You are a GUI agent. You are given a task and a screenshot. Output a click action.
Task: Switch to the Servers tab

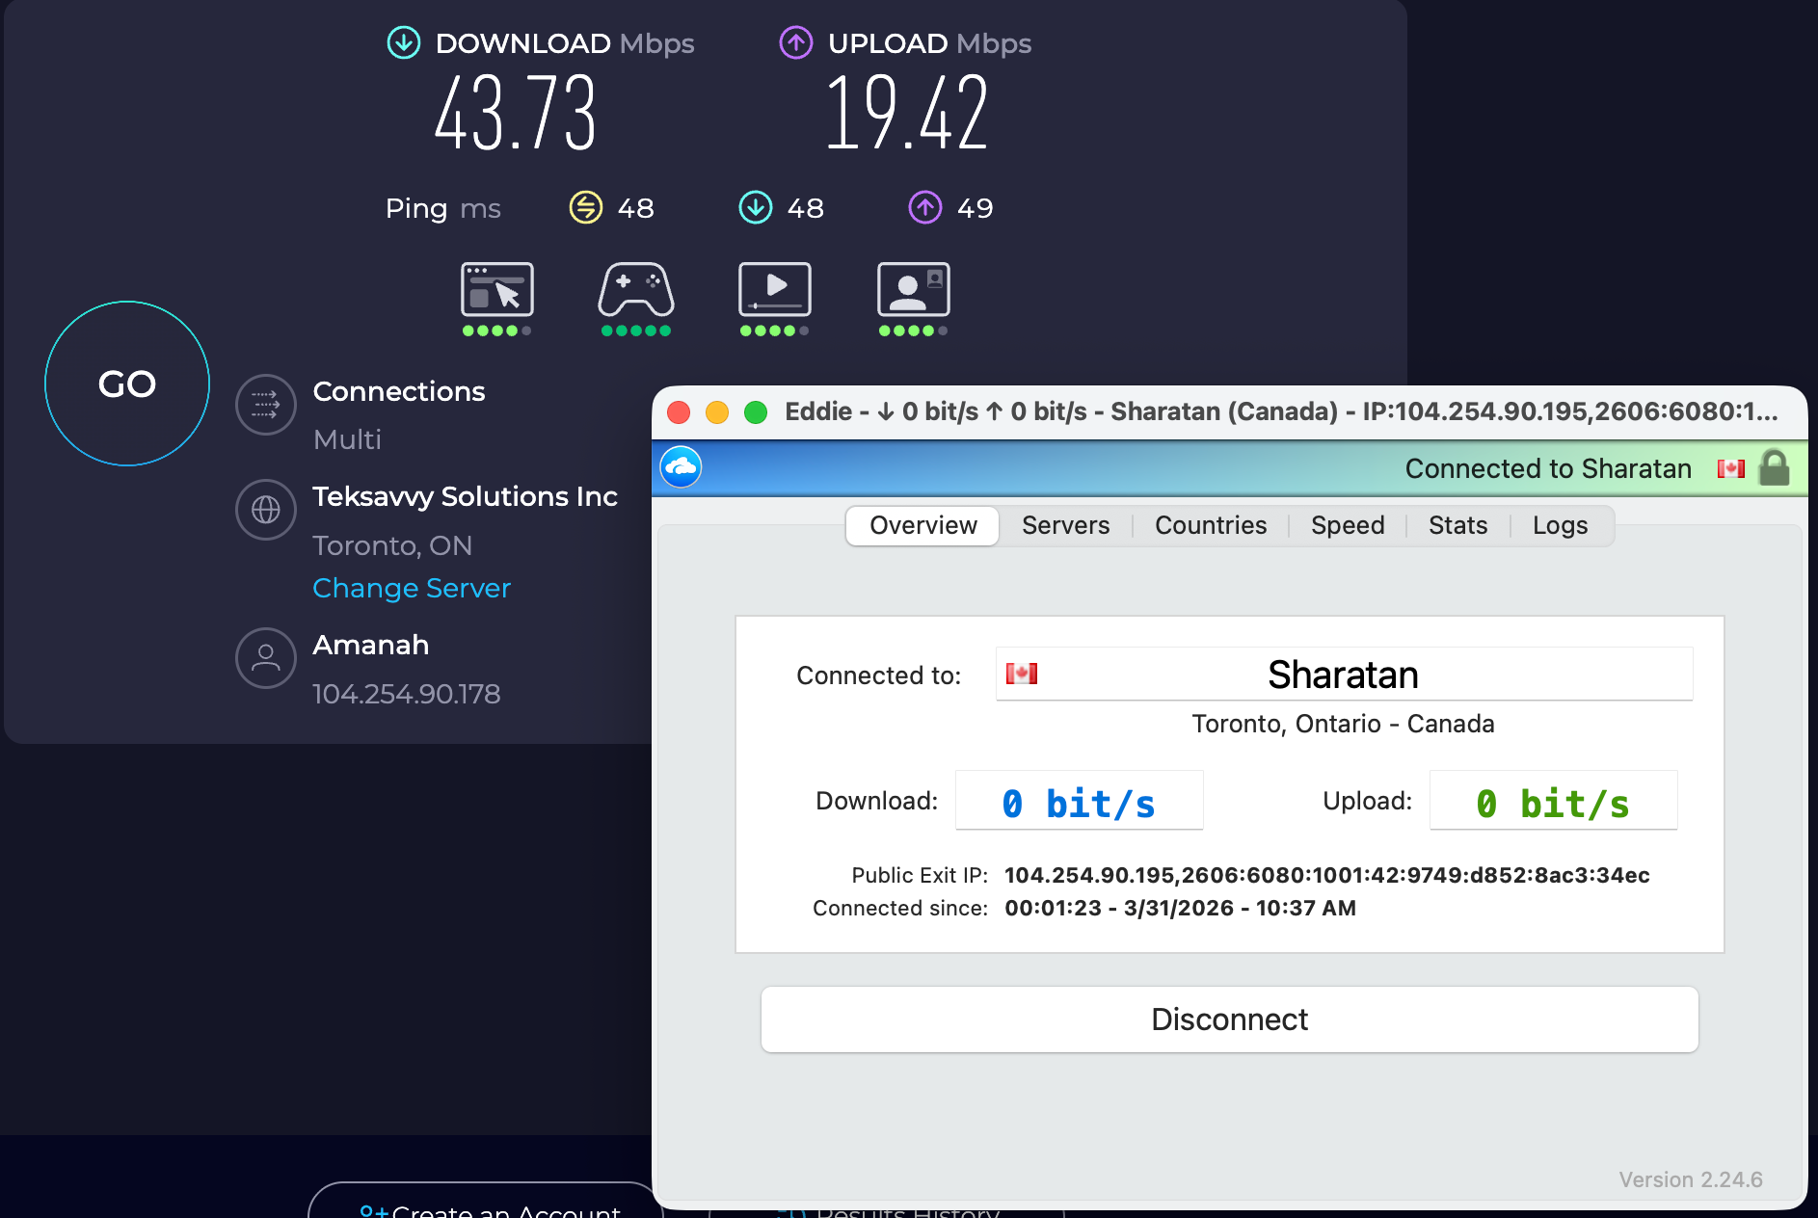[x=1064, y=525]
